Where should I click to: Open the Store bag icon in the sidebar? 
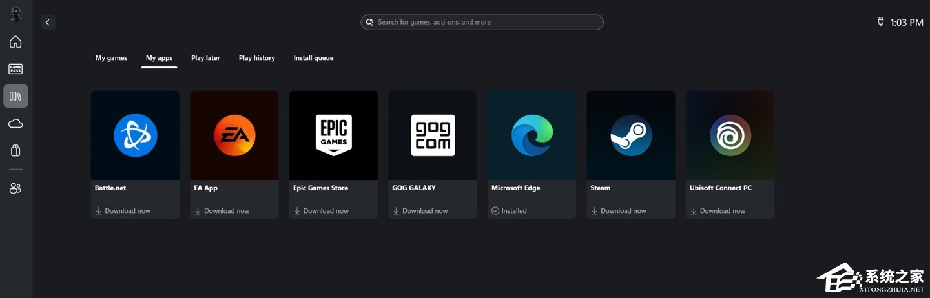pyautogui.click(x=15, y=150)
